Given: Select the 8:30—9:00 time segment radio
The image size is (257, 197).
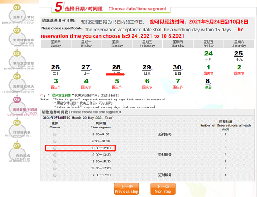Looking at the screenshot, I should coord(55,135).
